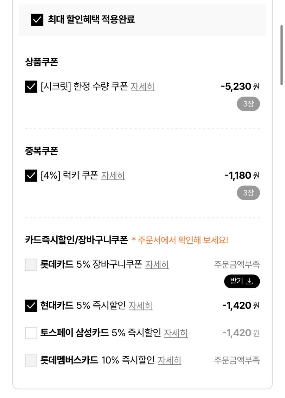Toggle the 최대 할인혜택 적용완료 checkbox

(37, 20)
